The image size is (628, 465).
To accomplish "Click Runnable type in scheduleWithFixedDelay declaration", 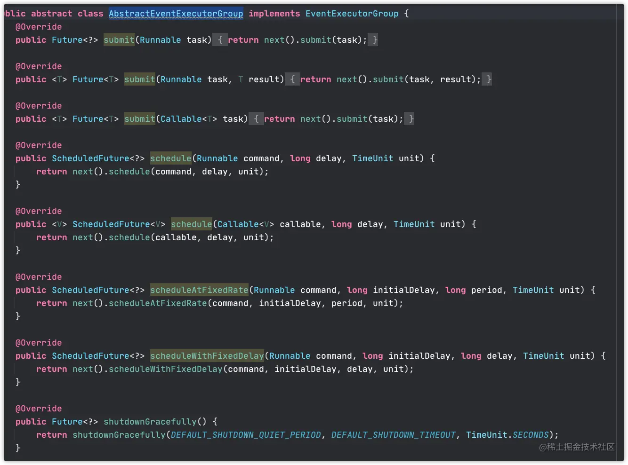I will pyautogui.click(x=290, y=356).
